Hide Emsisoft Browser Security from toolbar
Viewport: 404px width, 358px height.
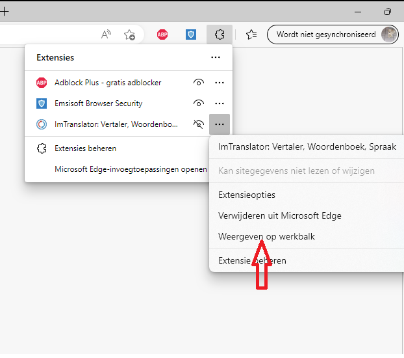199,103
